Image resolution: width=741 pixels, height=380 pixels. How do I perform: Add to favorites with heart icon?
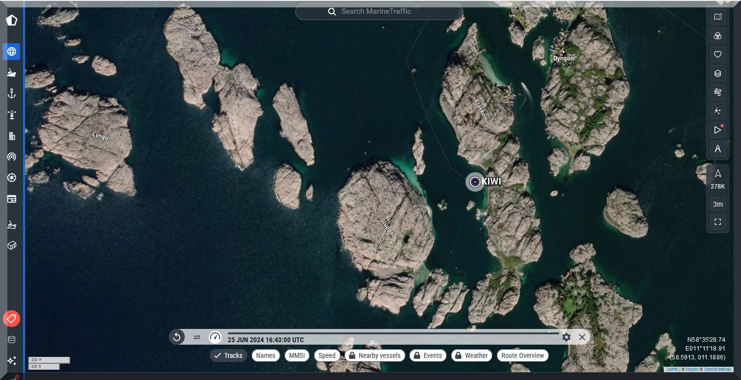[x=717, y=54]
